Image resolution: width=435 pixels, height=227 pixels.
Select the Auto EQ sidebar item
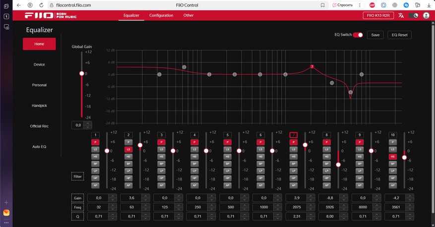pos(39,147)
